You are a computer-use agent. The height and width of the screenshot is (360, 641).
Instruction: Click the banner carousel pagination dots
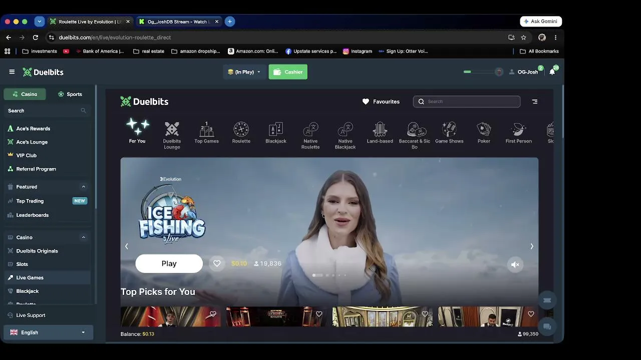click(x=330, y=275)
